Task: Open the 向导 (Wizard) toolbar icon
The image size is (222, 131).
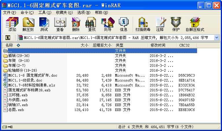Action: pos(108,22)
